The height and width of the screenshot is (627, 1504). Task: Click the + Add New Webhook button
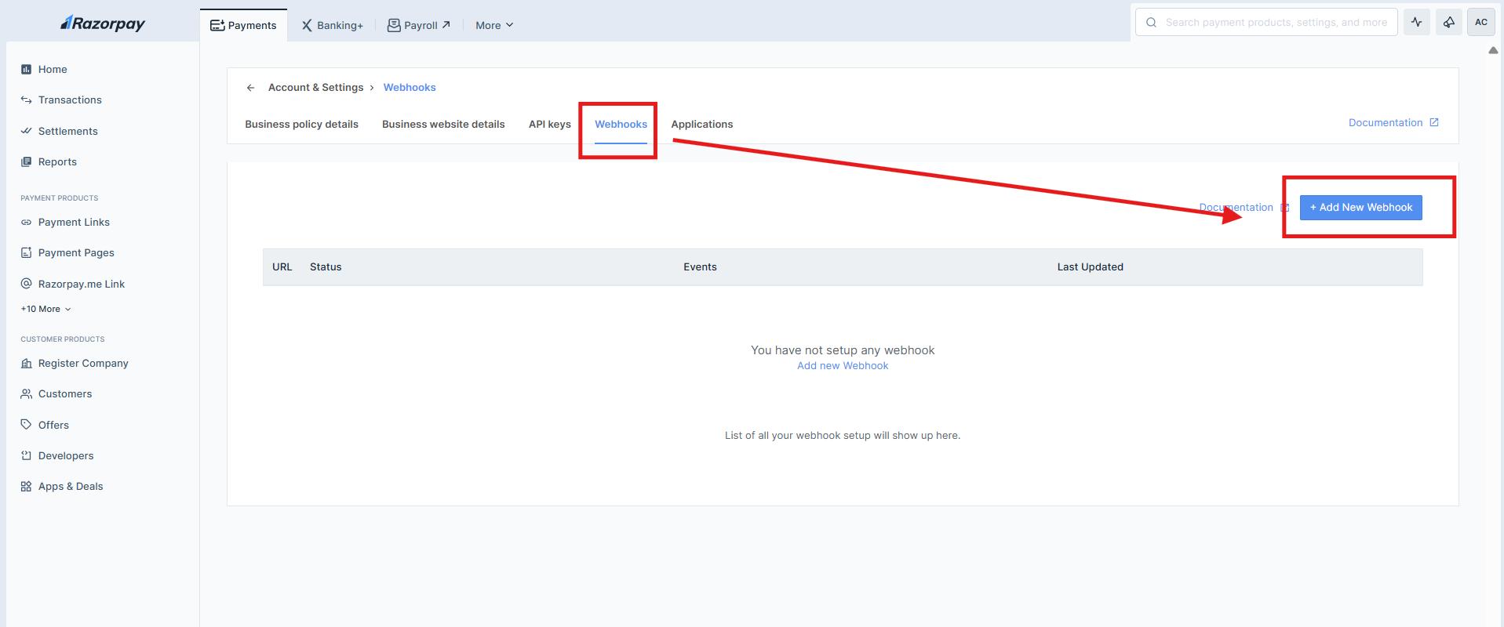1360,208
